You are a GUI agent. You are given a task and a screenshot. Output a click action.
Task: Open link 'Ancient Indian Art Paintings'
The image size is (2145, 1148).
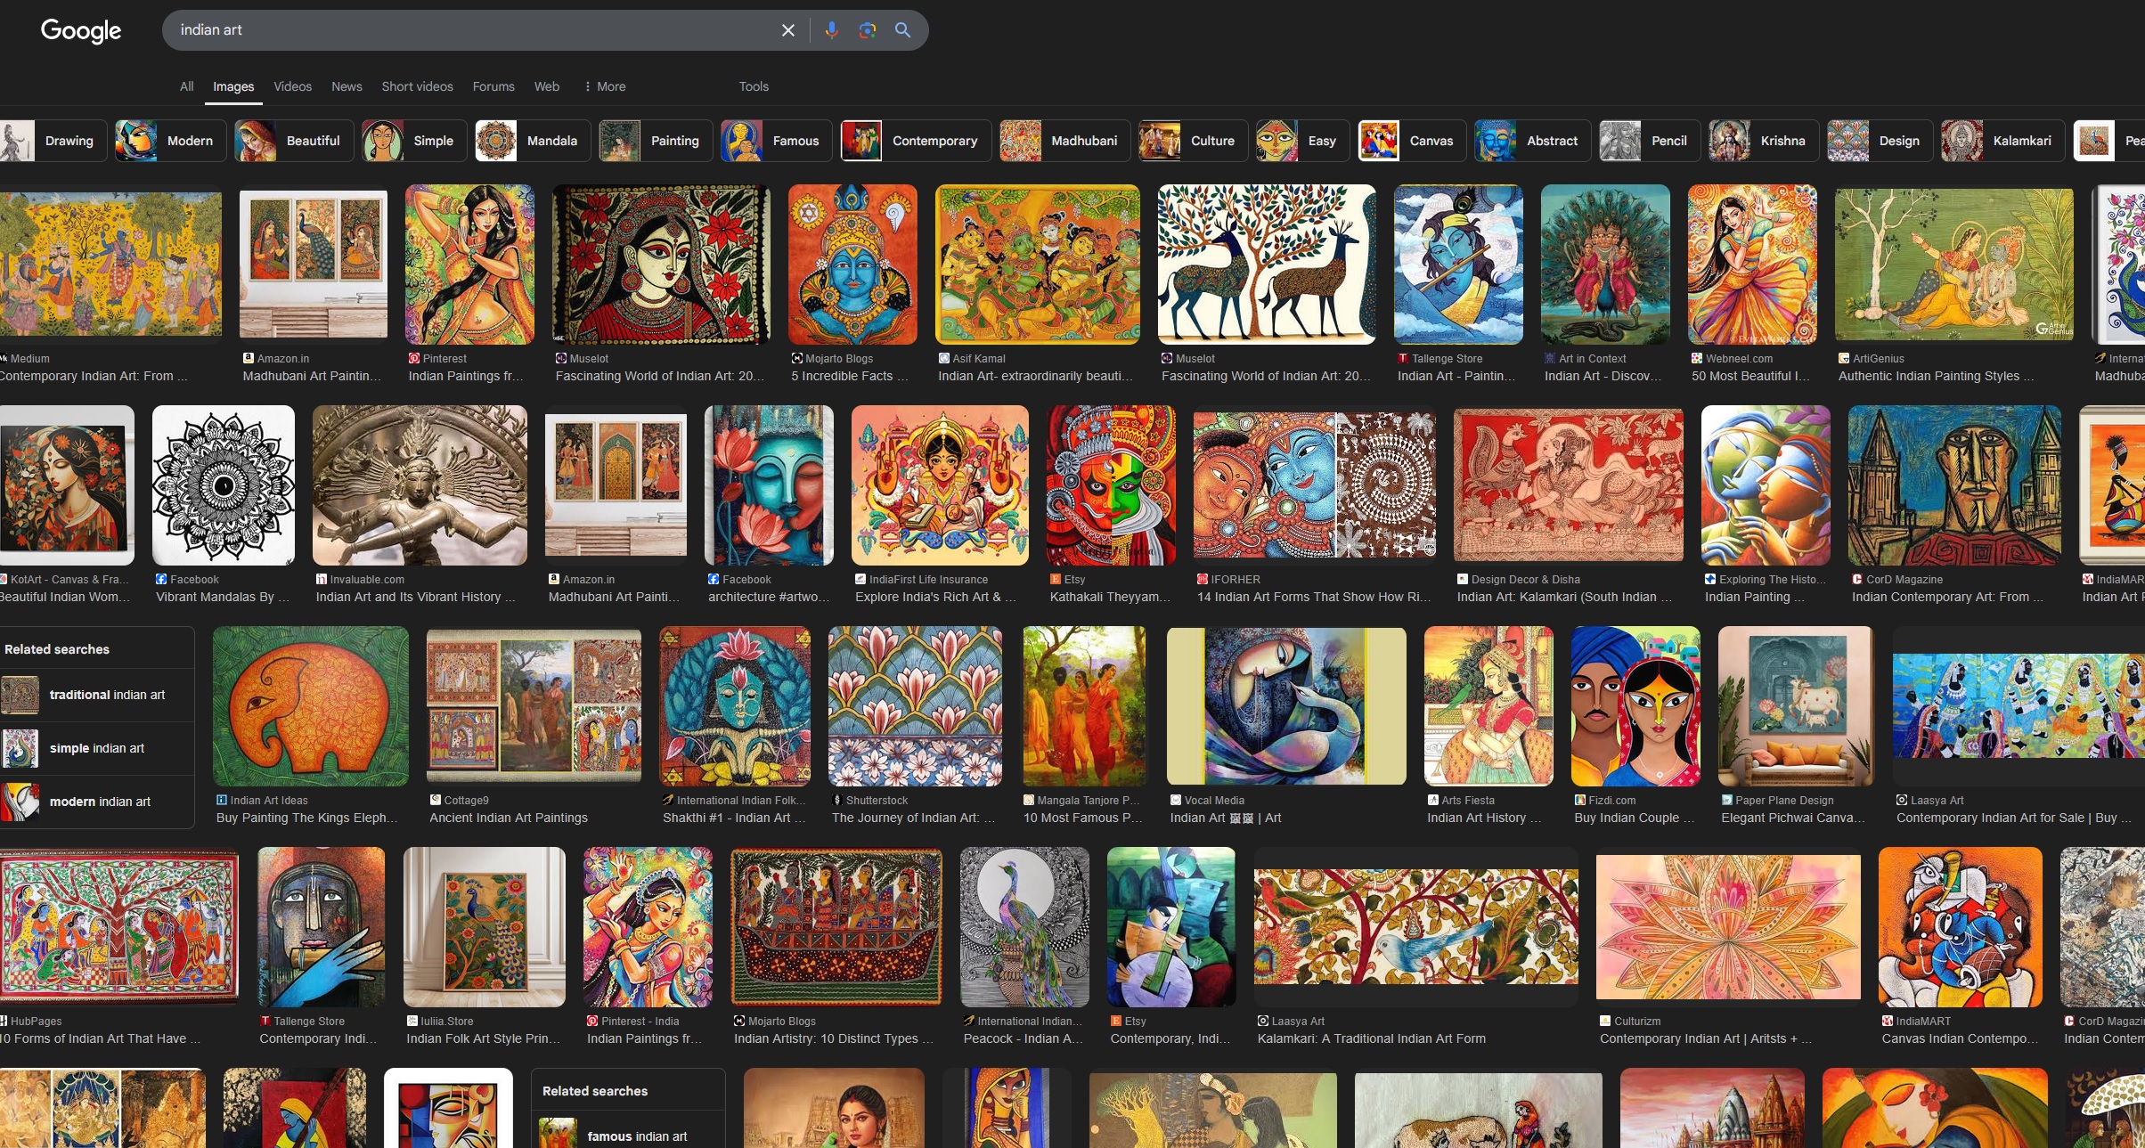(x=509, y=818)
